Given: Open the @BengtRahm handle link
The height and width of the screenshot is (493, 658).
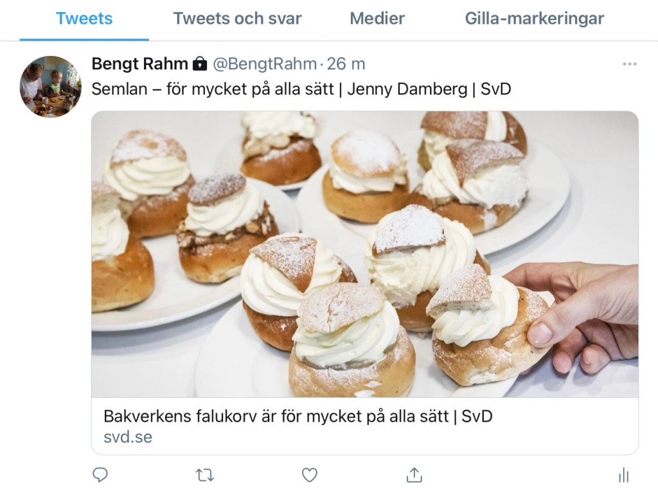Looking at the screenshot, I should click(265, 64).
